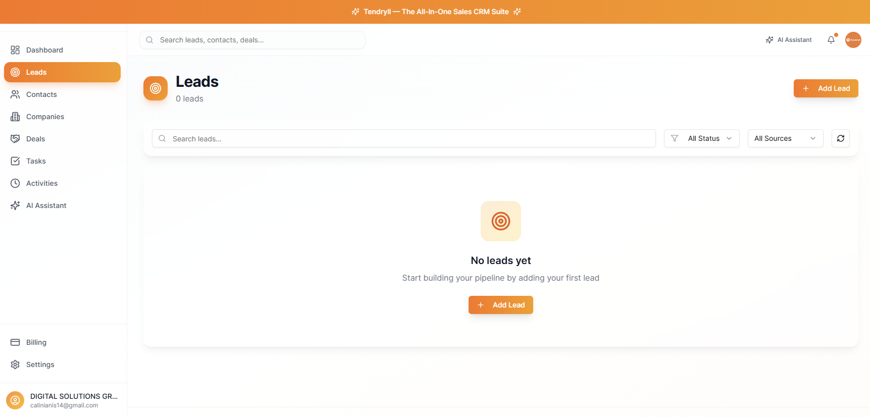Viewport: 870px width, 417px height.
Task: Expand the All Status filter dropdown
Action: tap(701, 138)
